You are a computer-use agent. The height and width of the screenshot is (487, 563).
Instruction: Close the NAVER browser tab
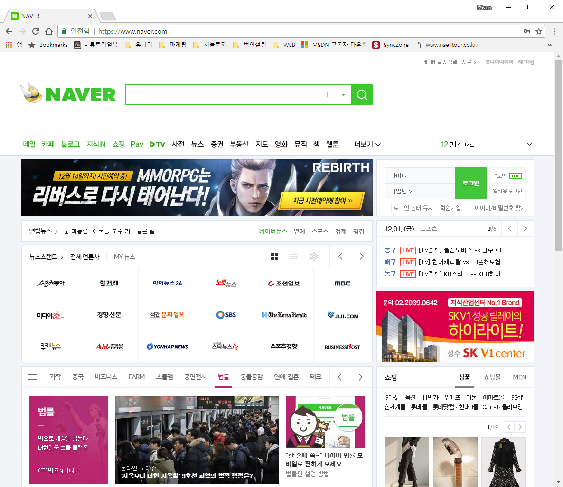pyautogui.click(x=90, y=16)
